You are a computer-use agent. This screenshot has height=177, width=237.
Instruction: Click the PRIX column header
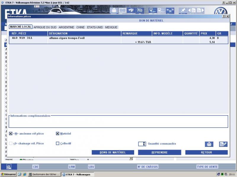coord(208,33)
